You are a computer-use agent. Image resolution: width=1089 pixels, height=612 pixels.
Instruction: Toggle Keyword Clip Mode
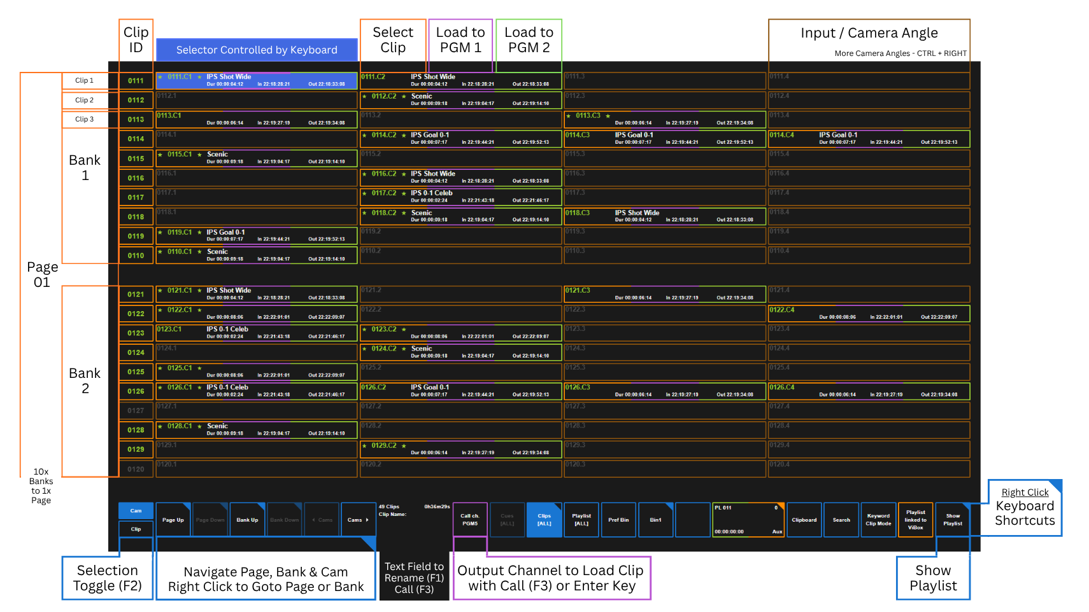pos(878,520)
